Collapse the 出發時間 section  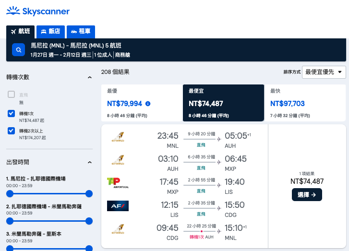tap(89, 162)
